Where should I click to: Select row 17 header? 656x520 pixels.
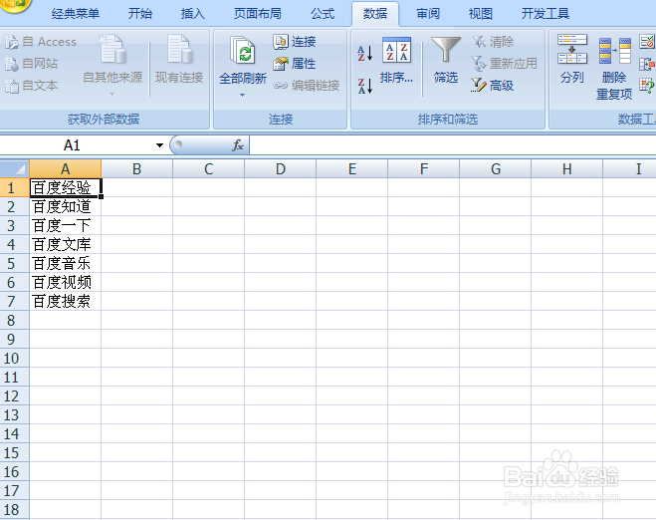(15, 491)
